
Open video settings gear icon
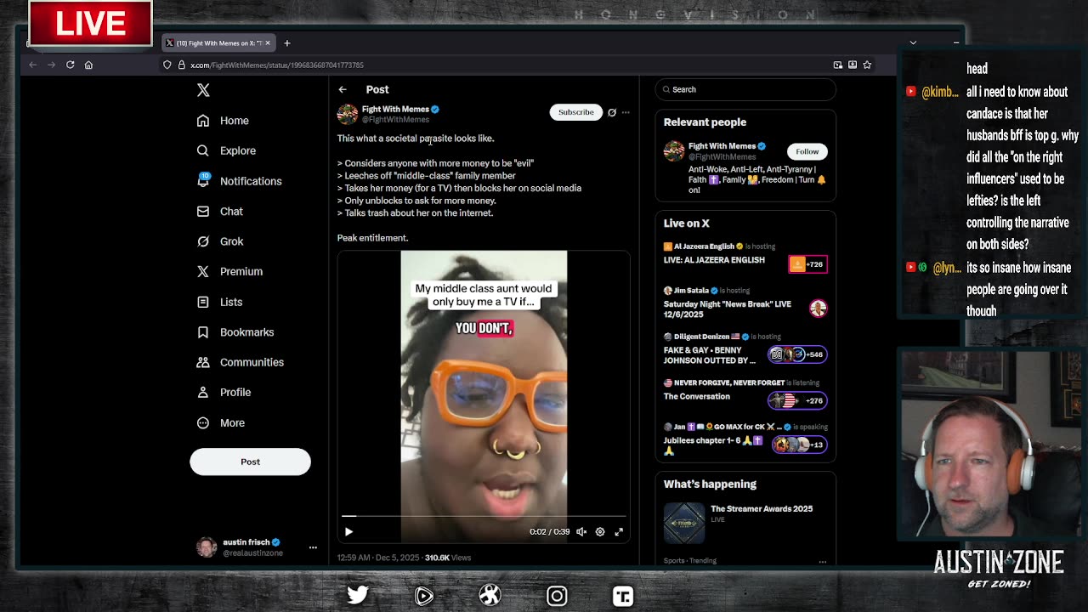[x=600, y=532]
